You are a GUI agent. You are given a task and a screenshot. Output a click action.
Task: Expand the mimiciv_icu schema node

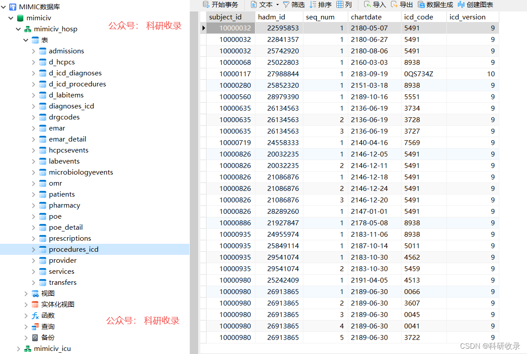point(18,349)
